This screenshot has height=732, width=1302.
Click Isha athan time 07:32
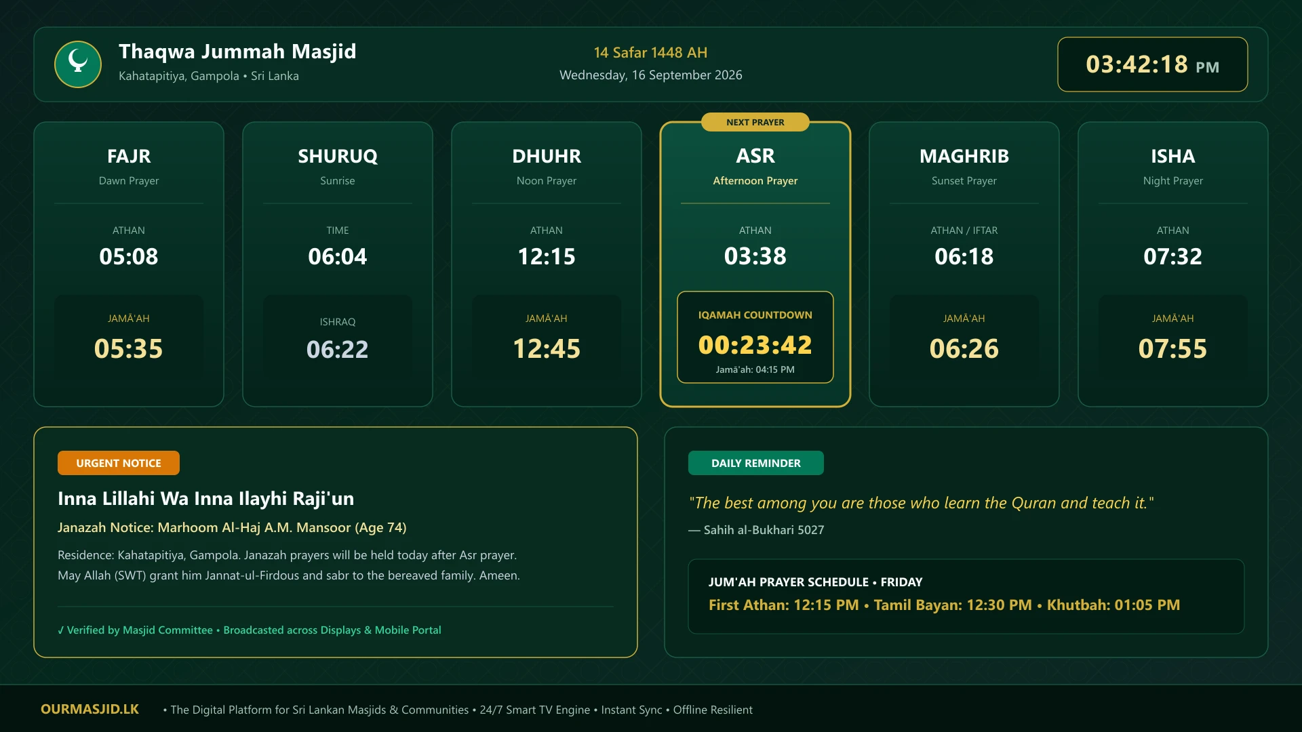tap(1173, 256)
